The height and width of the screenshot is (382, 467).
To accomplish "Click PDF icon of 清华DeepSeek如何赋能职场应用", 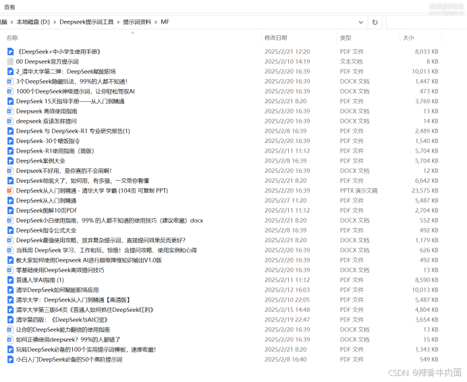I will point(10,290).
